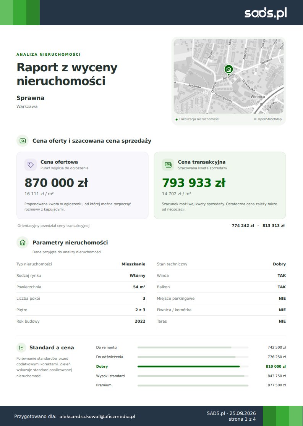
Task: Click the title Raport z wyceny nieruchomości
Action: (67, 74)
